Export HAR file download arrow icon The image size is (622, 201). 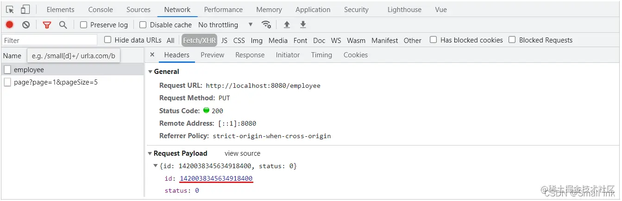[x=303, y=24]
